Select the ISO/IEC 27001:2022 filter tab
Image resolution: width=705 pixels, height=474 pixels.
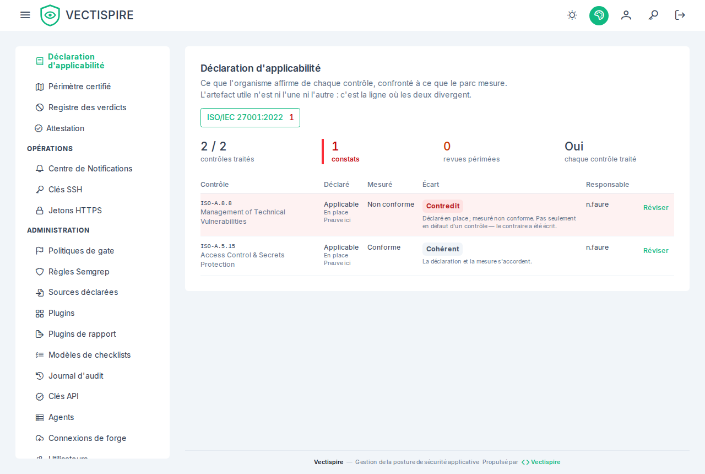click(x=250, y=117)
